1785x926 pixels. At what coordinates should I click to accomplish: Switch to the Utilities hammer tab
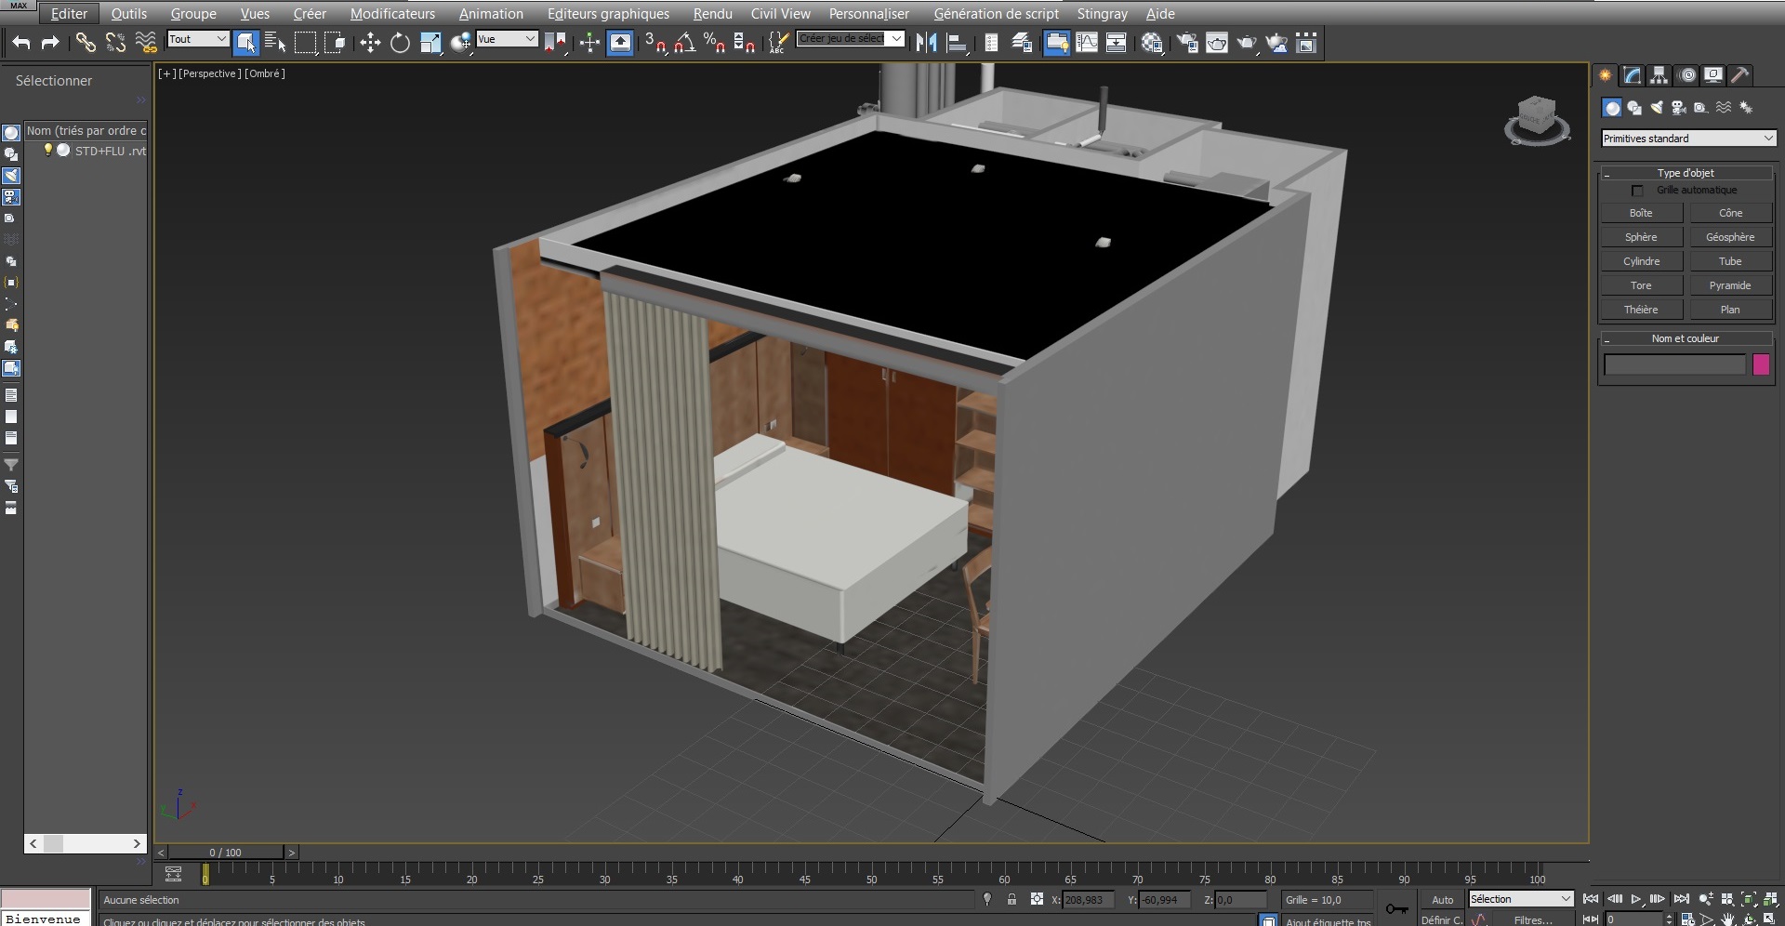1740,75
